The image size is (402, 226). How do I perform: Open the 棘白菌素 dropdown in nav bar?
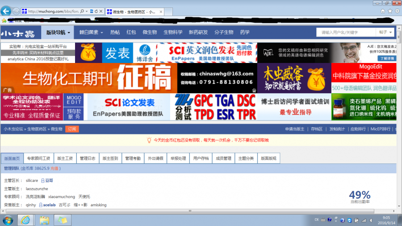[91, 32]
